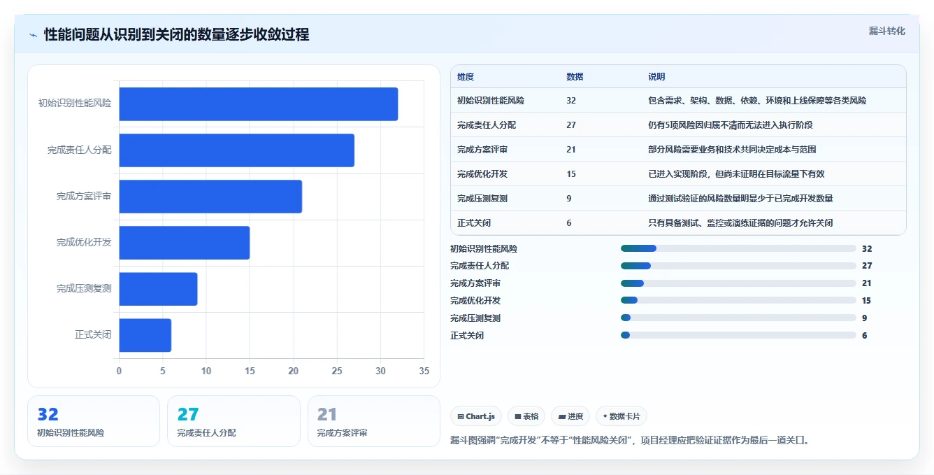Click description 仍有5项风险因归属不清
Image resolution: width=934 pixels, height=475 pixels.
731,125
